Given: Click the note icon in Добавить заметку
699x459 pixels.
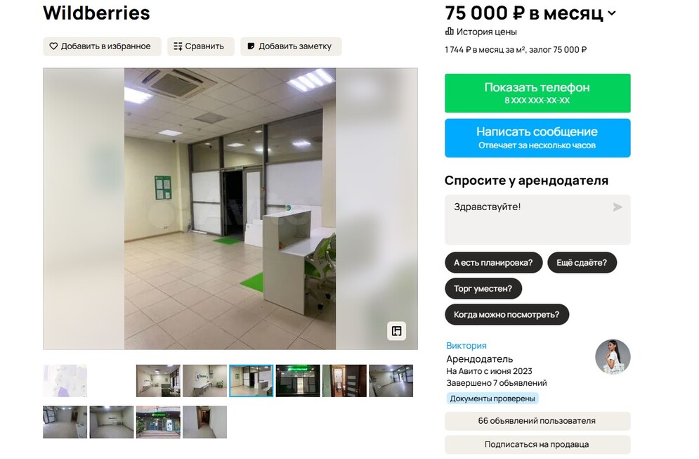Looking at the screenshot, I should point(251,46).
